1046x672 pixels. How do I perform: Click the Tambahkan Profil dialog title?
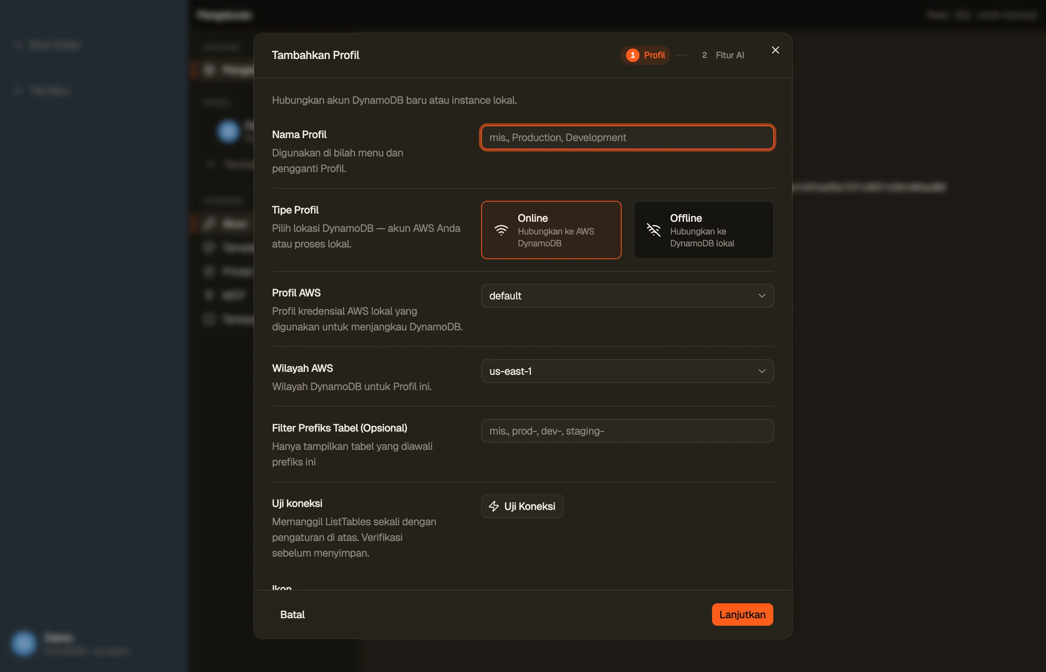click(x=315, y=55)
